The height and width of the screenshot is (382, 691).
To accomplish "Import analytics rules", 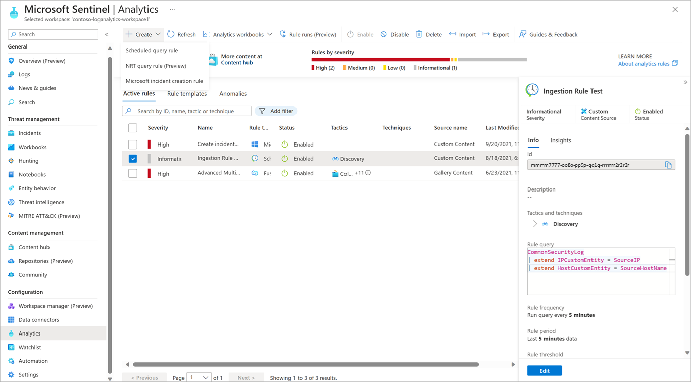I will 462,34.
